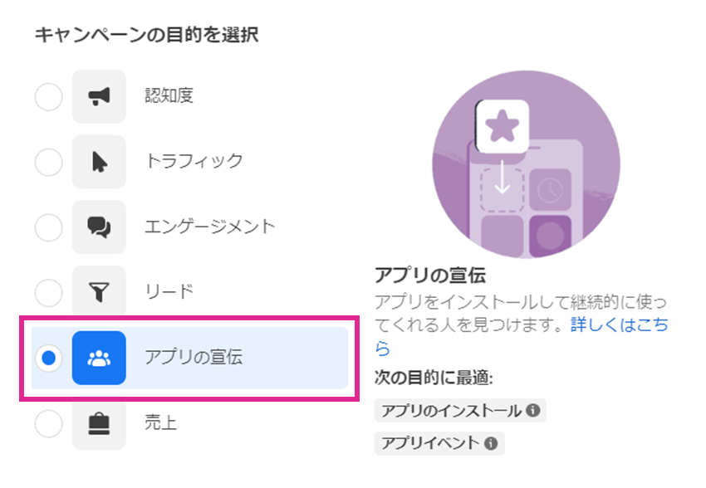Screen dimensions: 706x488
Task: Click the blue people icon for アプリの宣伝
Action: 99,358
